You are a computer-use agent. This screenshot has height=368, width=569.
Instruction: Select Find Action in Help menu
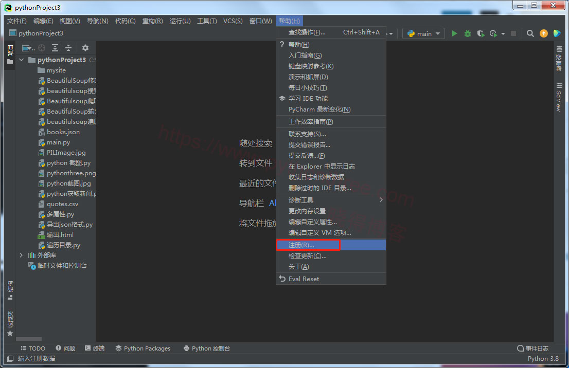(x=331, y=32)
